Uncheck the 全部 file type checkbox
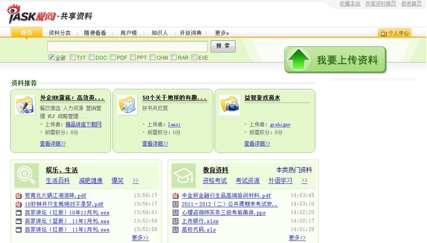 (52, 57)
